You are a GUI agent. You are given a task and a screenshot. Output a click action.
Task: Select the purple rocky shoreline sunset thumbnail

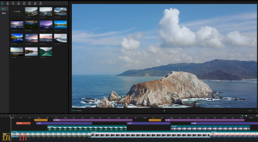tap(17, 25)
